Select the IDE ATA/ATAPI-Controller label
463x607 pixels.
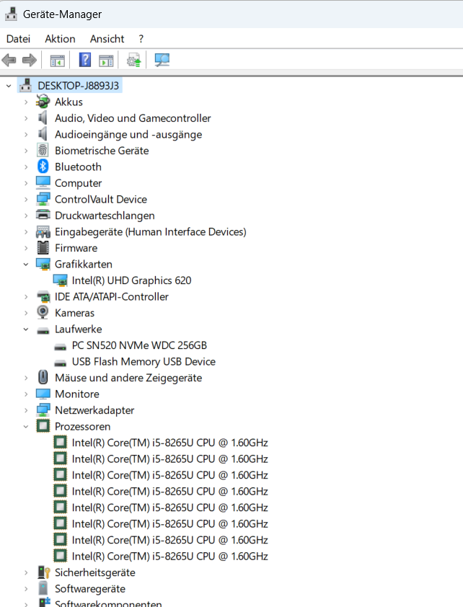click(x=112, y=297)
